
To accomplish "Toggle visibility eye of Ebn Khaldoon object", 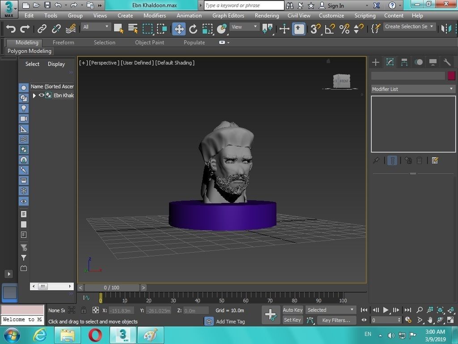I will 42,95.
